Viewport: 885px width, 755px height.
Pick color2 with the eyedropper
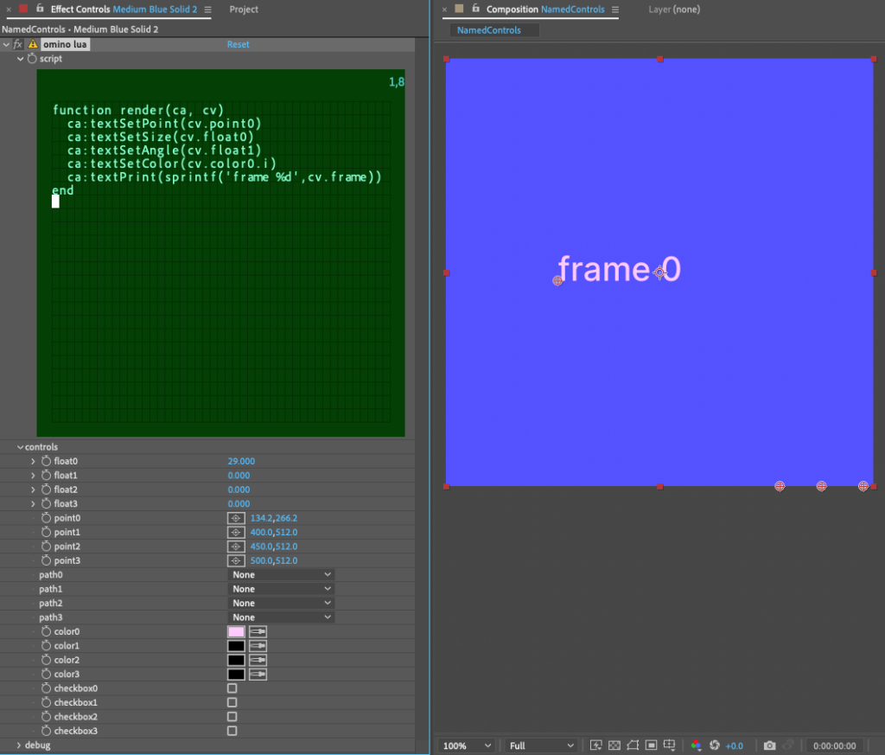tap(258, 660)
